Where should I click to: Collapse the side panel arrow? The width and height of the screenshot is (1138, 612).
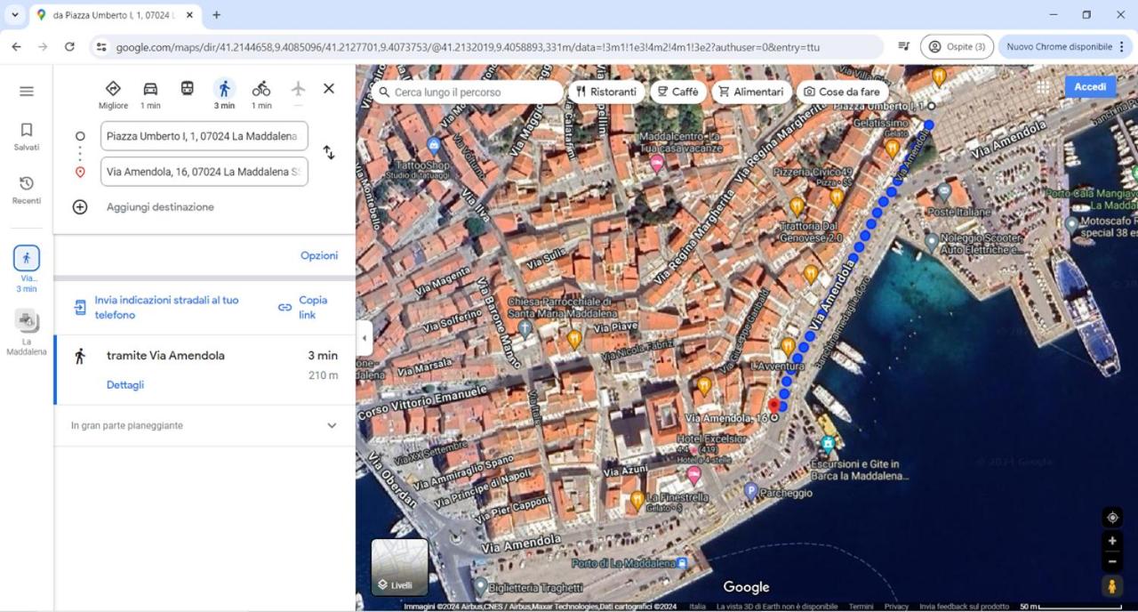click(x=364, y=338)
